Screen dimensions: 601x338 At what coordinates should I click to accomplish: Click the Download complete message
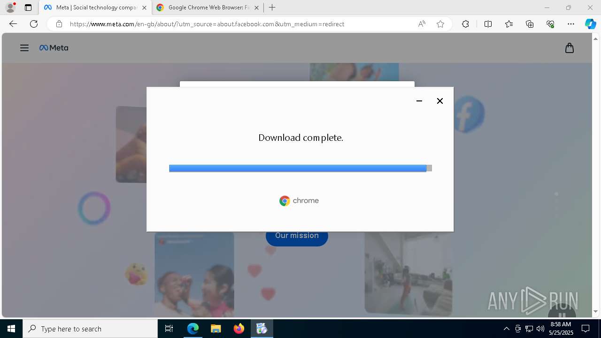point(300,138)
